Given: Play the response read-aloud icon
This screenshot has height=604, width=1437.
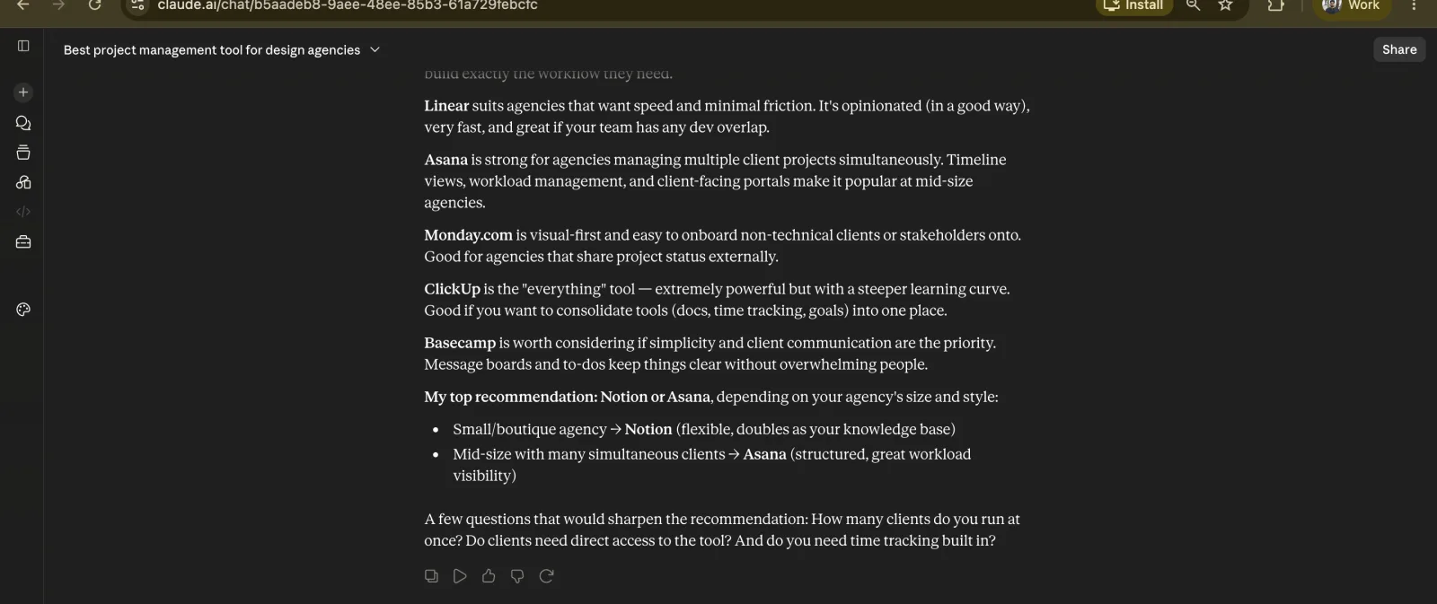Looking at the screenshot, I should [460, 576].
